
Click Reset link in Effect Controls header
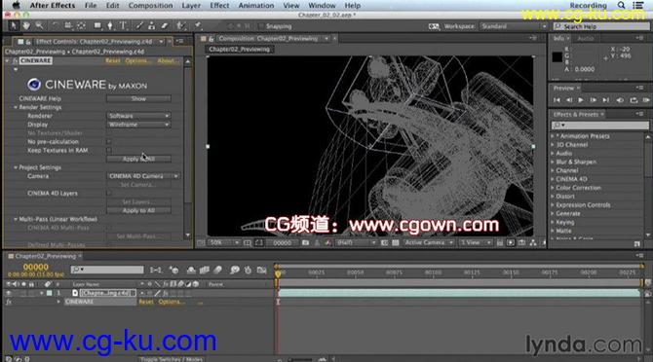[112, 60]
